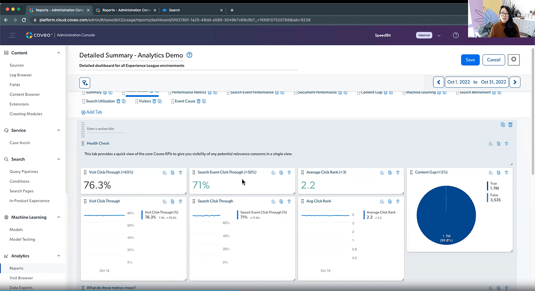Delete the Event Cause tab
The image size is (535, 291).
pos(199,101)
